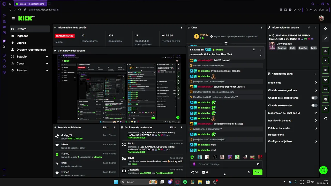
Task: Open Windows Start menu
Action: click(x=116, y=182)
